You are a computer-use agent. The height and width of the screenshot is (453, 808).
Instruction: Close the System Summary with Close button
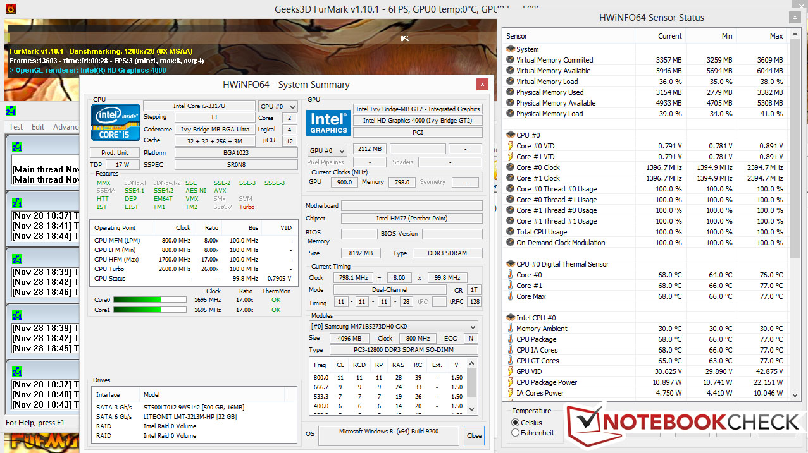pos(474,435)
